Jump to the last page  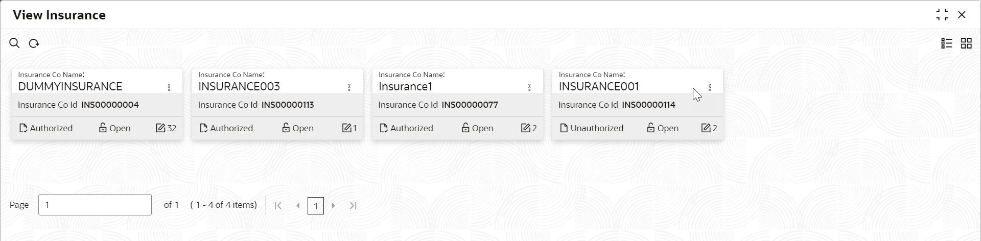pos(353,206)
